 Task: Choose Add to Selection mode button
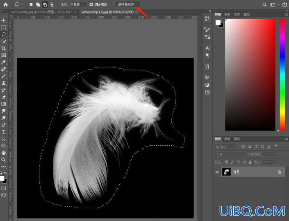pyautogui.click(x=38, y=5)
